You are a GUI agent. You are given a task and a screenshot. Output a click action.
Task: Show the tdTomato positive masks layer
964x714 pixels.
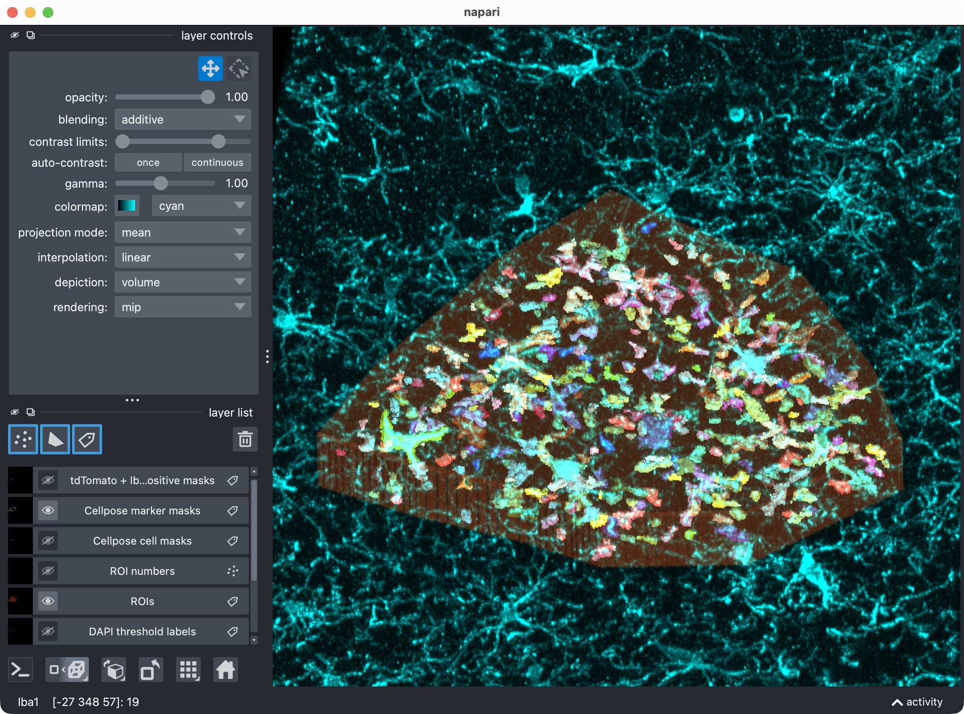pyautogui.click(x=48, y=481)
